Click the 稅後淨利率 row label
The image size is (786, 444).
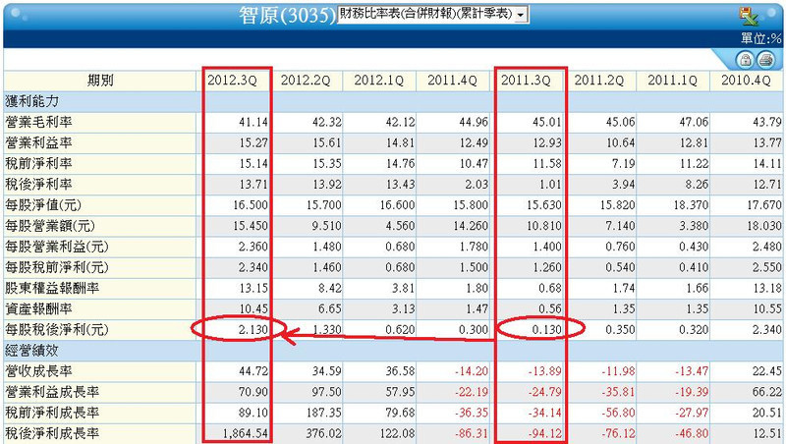pos(38,185)
